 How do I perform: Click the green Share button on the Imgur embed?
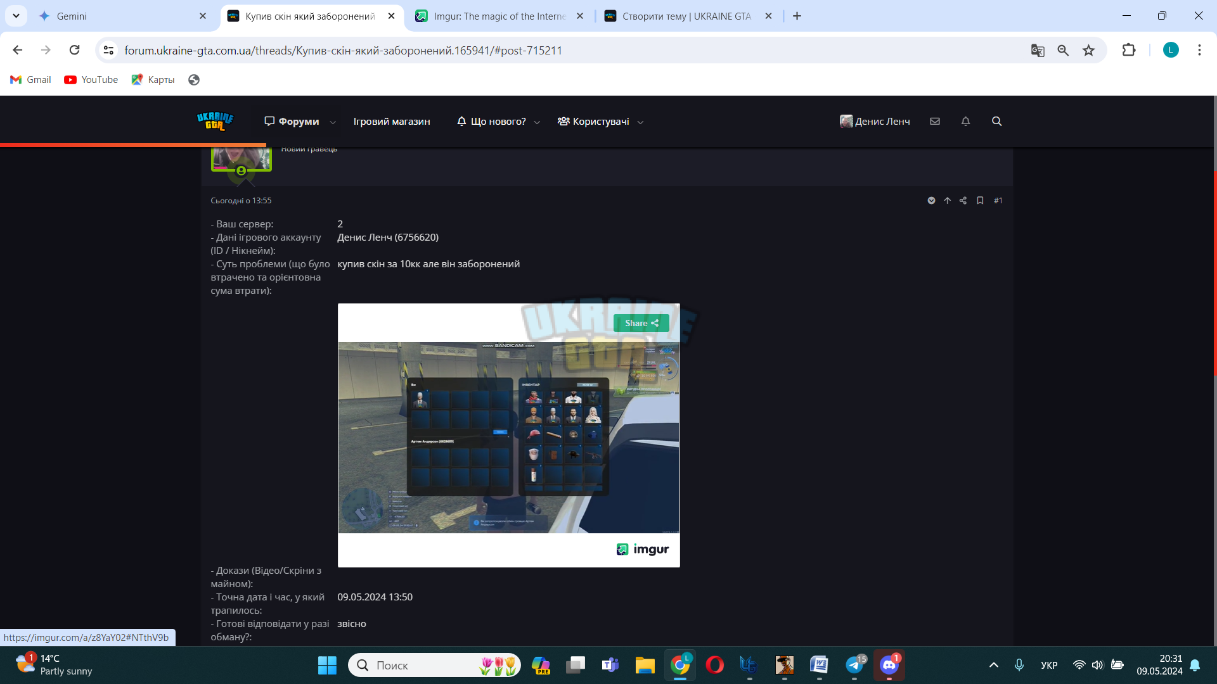641,323
